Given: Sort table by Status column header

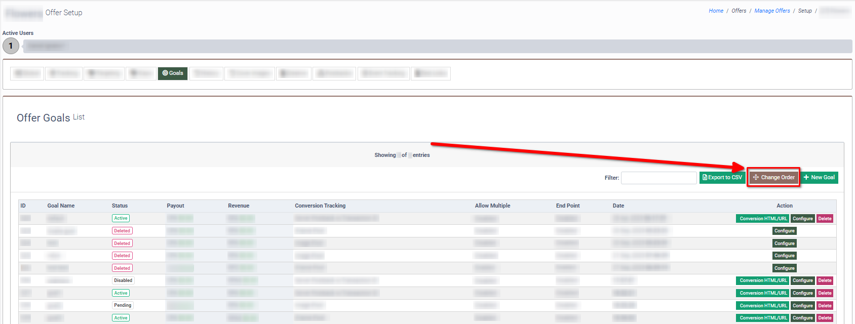Looking at the screenshot, I should 120,206.
